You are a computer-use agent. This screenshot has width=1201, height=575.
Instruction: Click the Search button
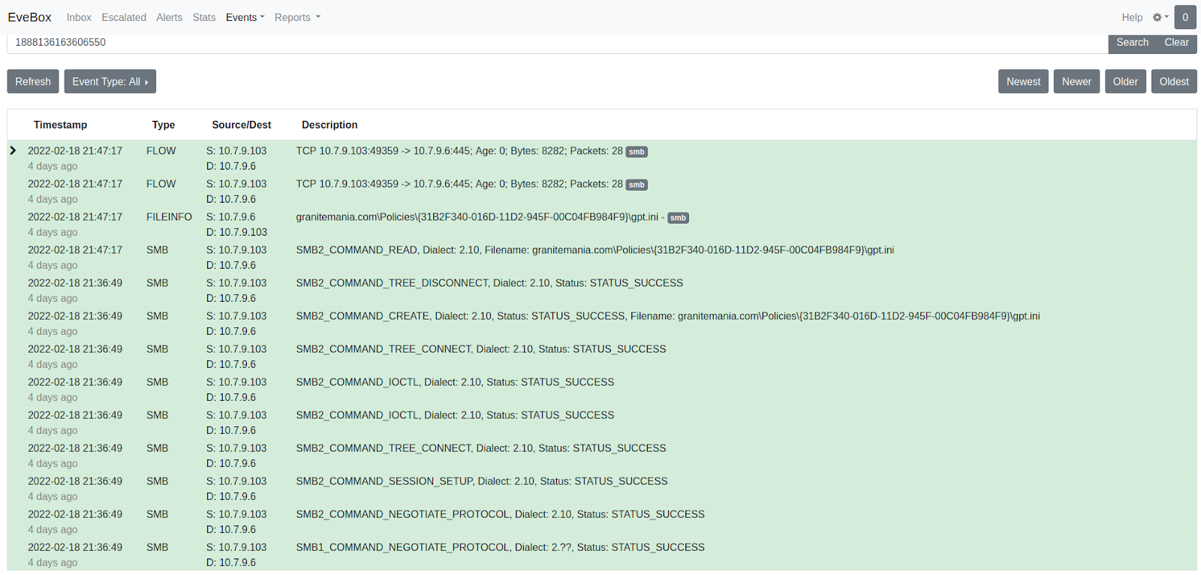[x=1132, y=43]
